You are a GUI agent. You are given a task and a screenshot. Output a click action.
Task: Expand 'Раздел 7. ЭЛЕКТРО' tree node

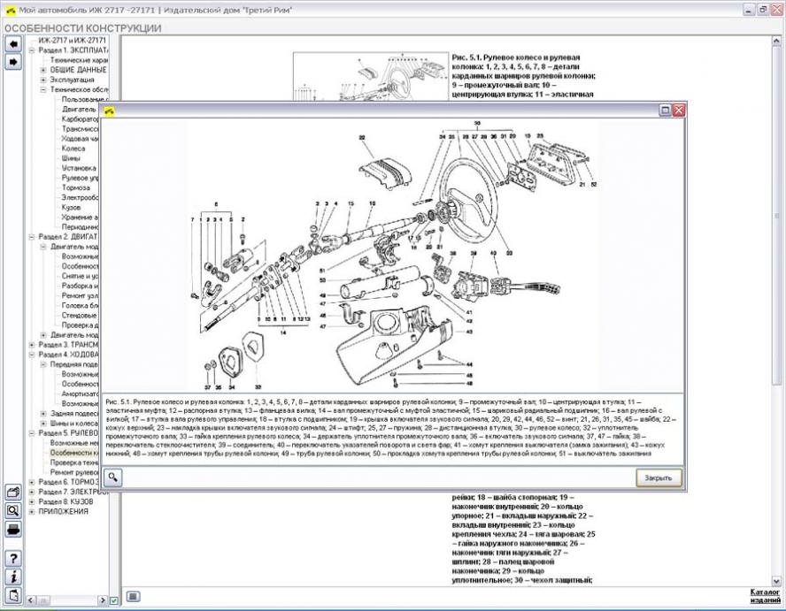pos(32,492)
